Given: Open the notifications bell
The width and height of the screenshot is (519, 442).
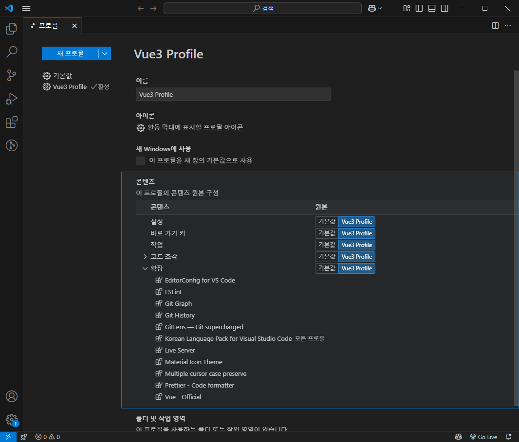Looking at the screenshot, I should point(509,437).
